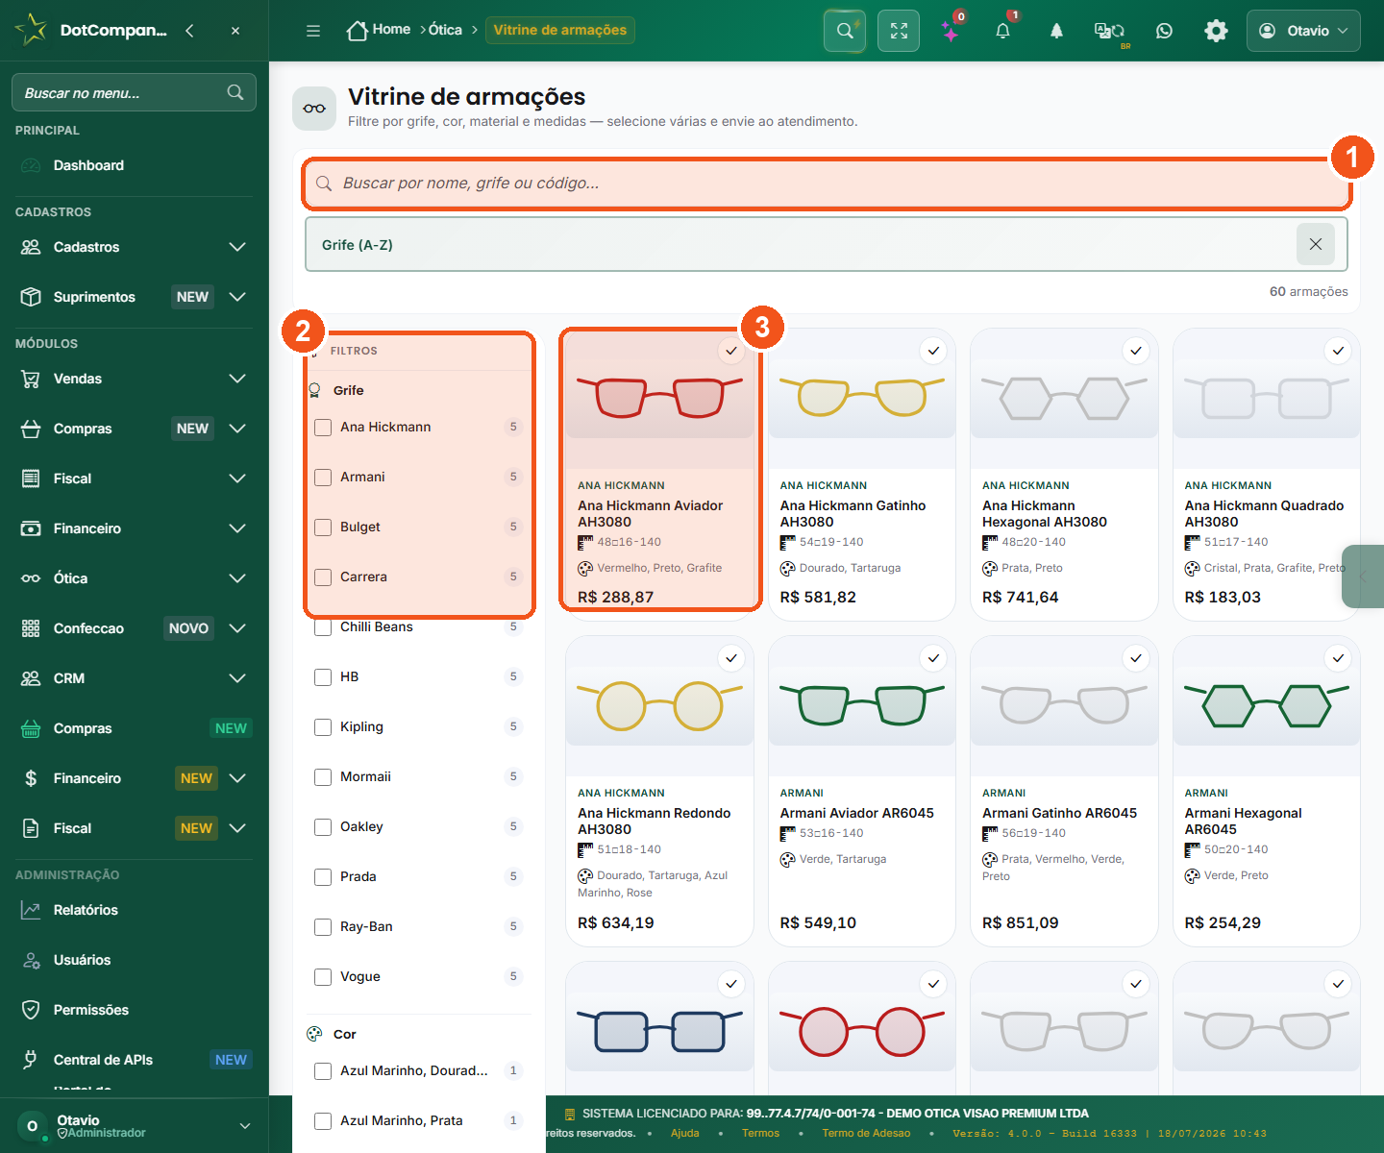Focus the 'Buscar por nome, grife ou código' field
Screen dimensions: 1384x1153
(827, 184)
